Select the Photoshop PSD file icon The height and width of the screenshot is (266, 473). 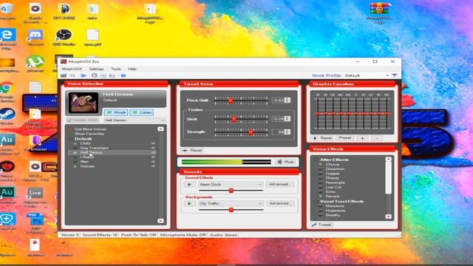(x=35, y=223)
